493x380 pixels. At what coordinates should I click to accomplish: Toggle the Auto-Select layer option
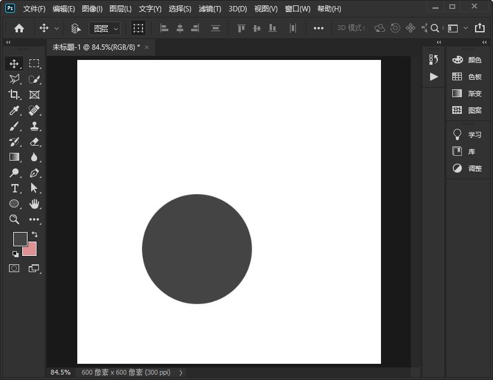[x=75, y=28]
